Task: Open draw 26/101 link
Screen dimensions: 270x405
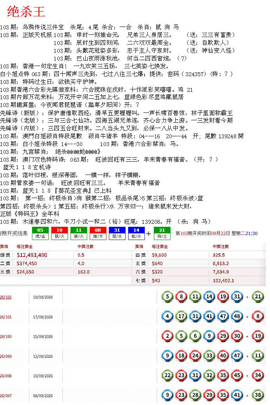Action: coord(6,317)
